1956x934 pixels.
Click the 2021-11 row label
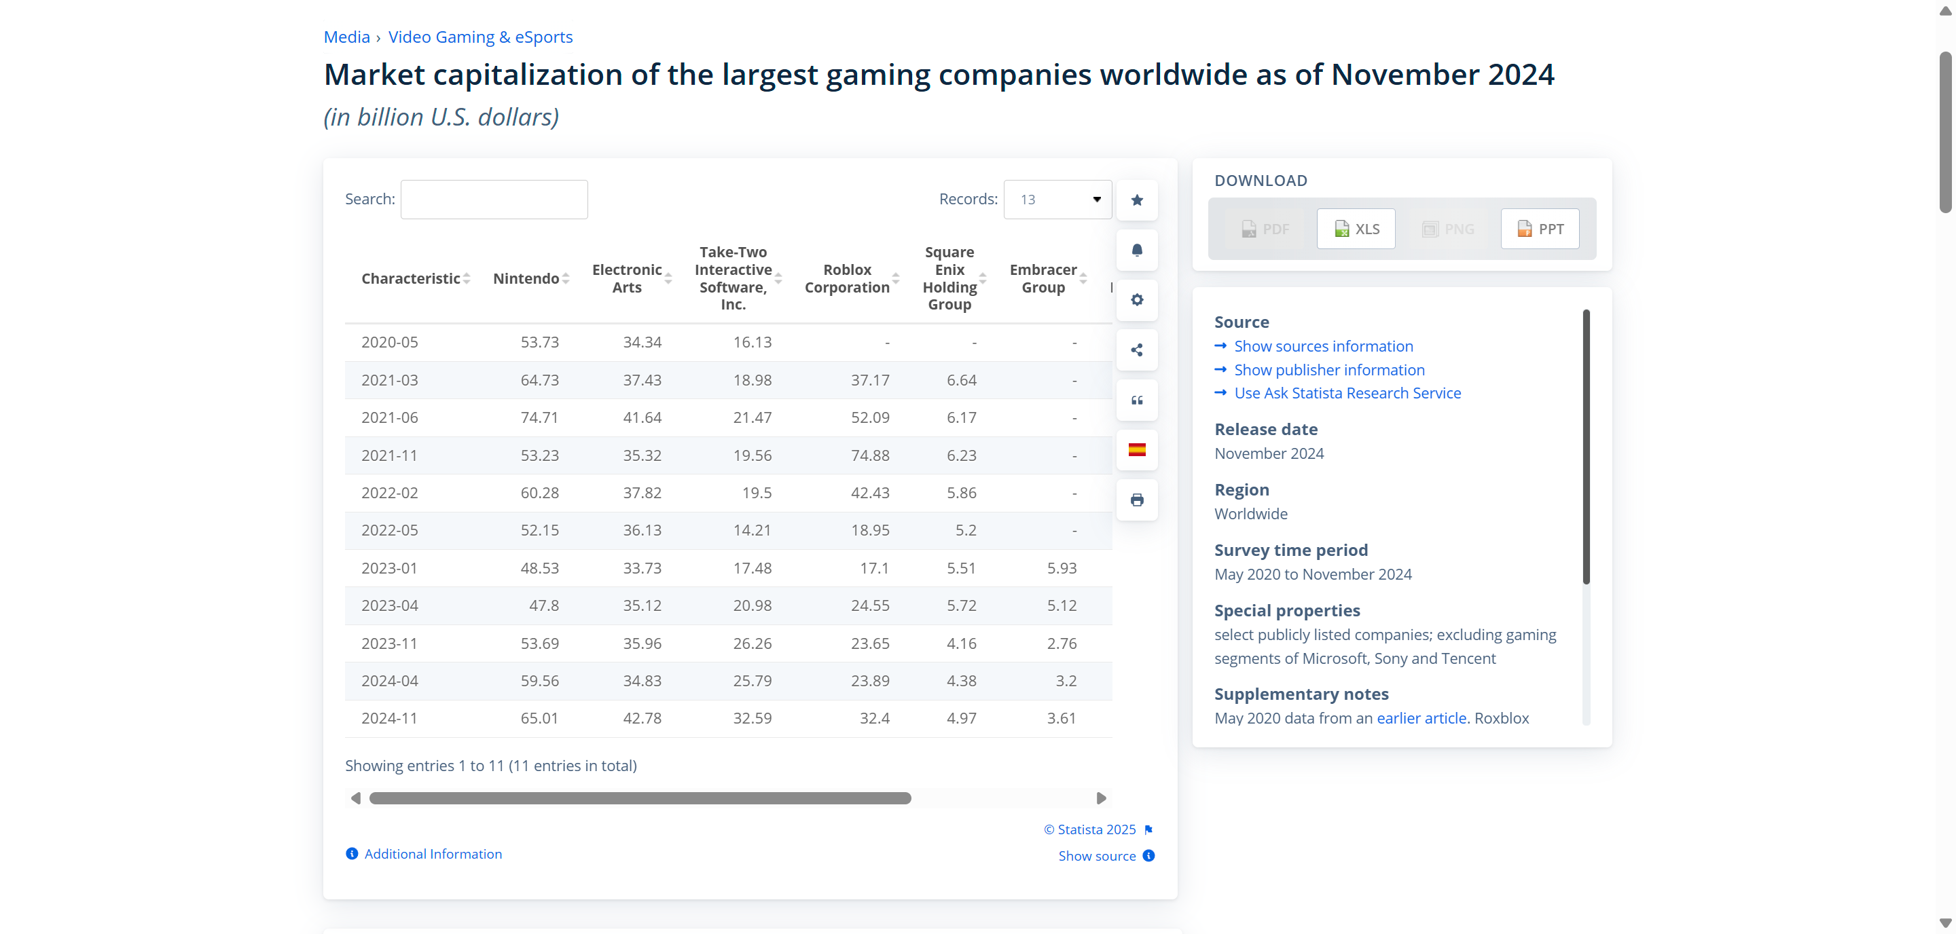point(390,455)
